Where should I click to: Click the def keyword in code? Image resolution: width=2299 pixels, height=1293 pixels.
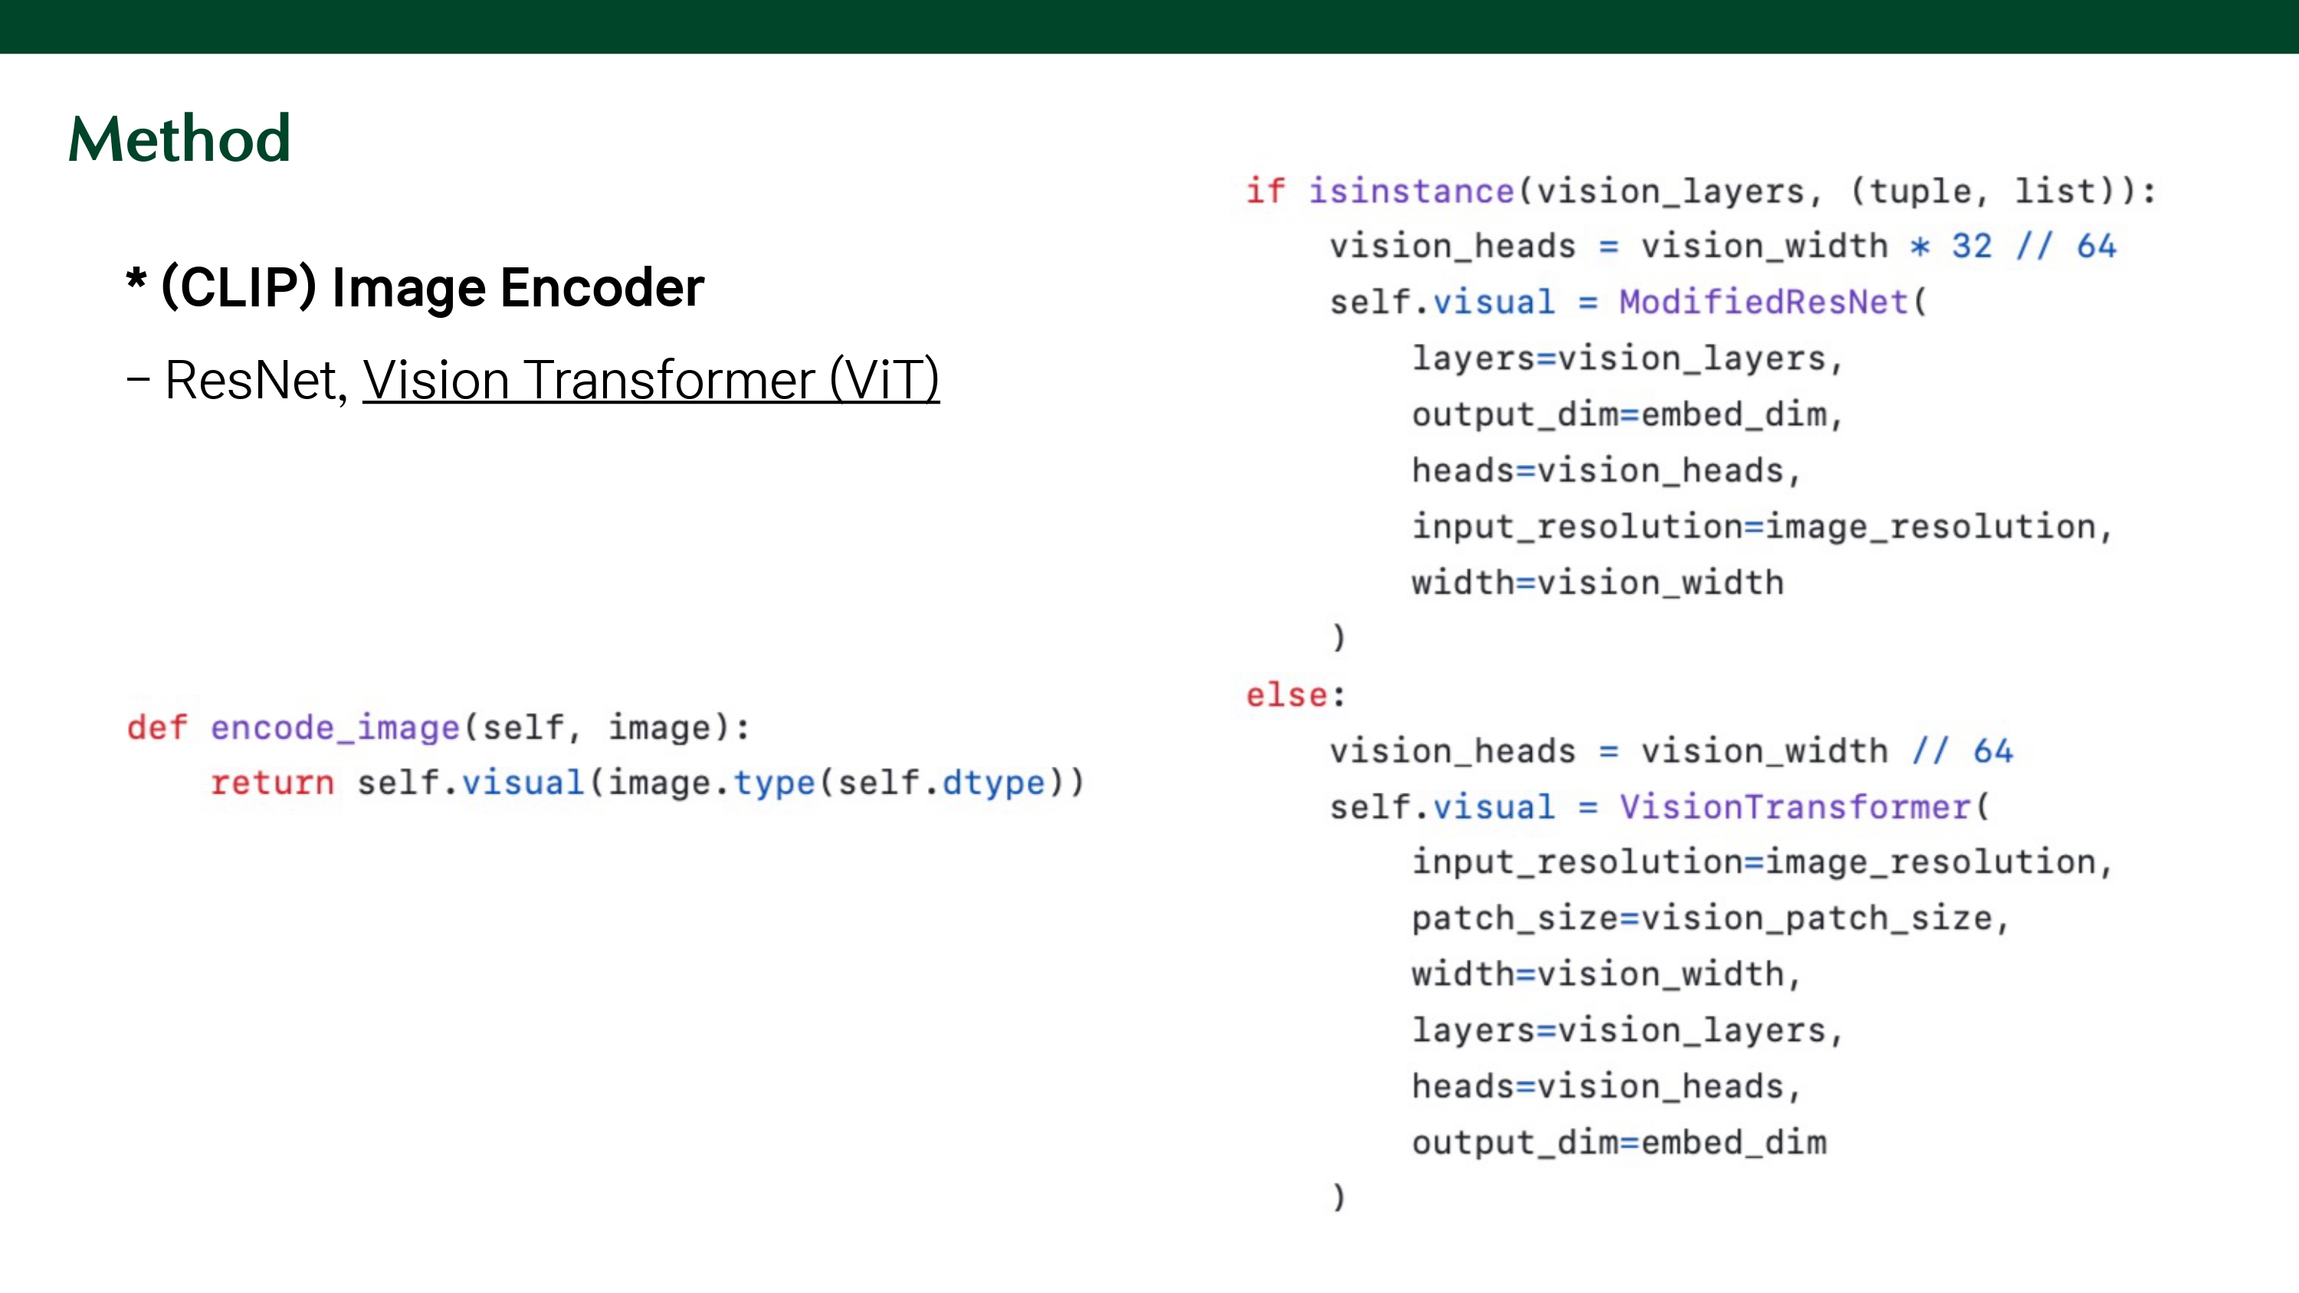(x=157, y=727)
